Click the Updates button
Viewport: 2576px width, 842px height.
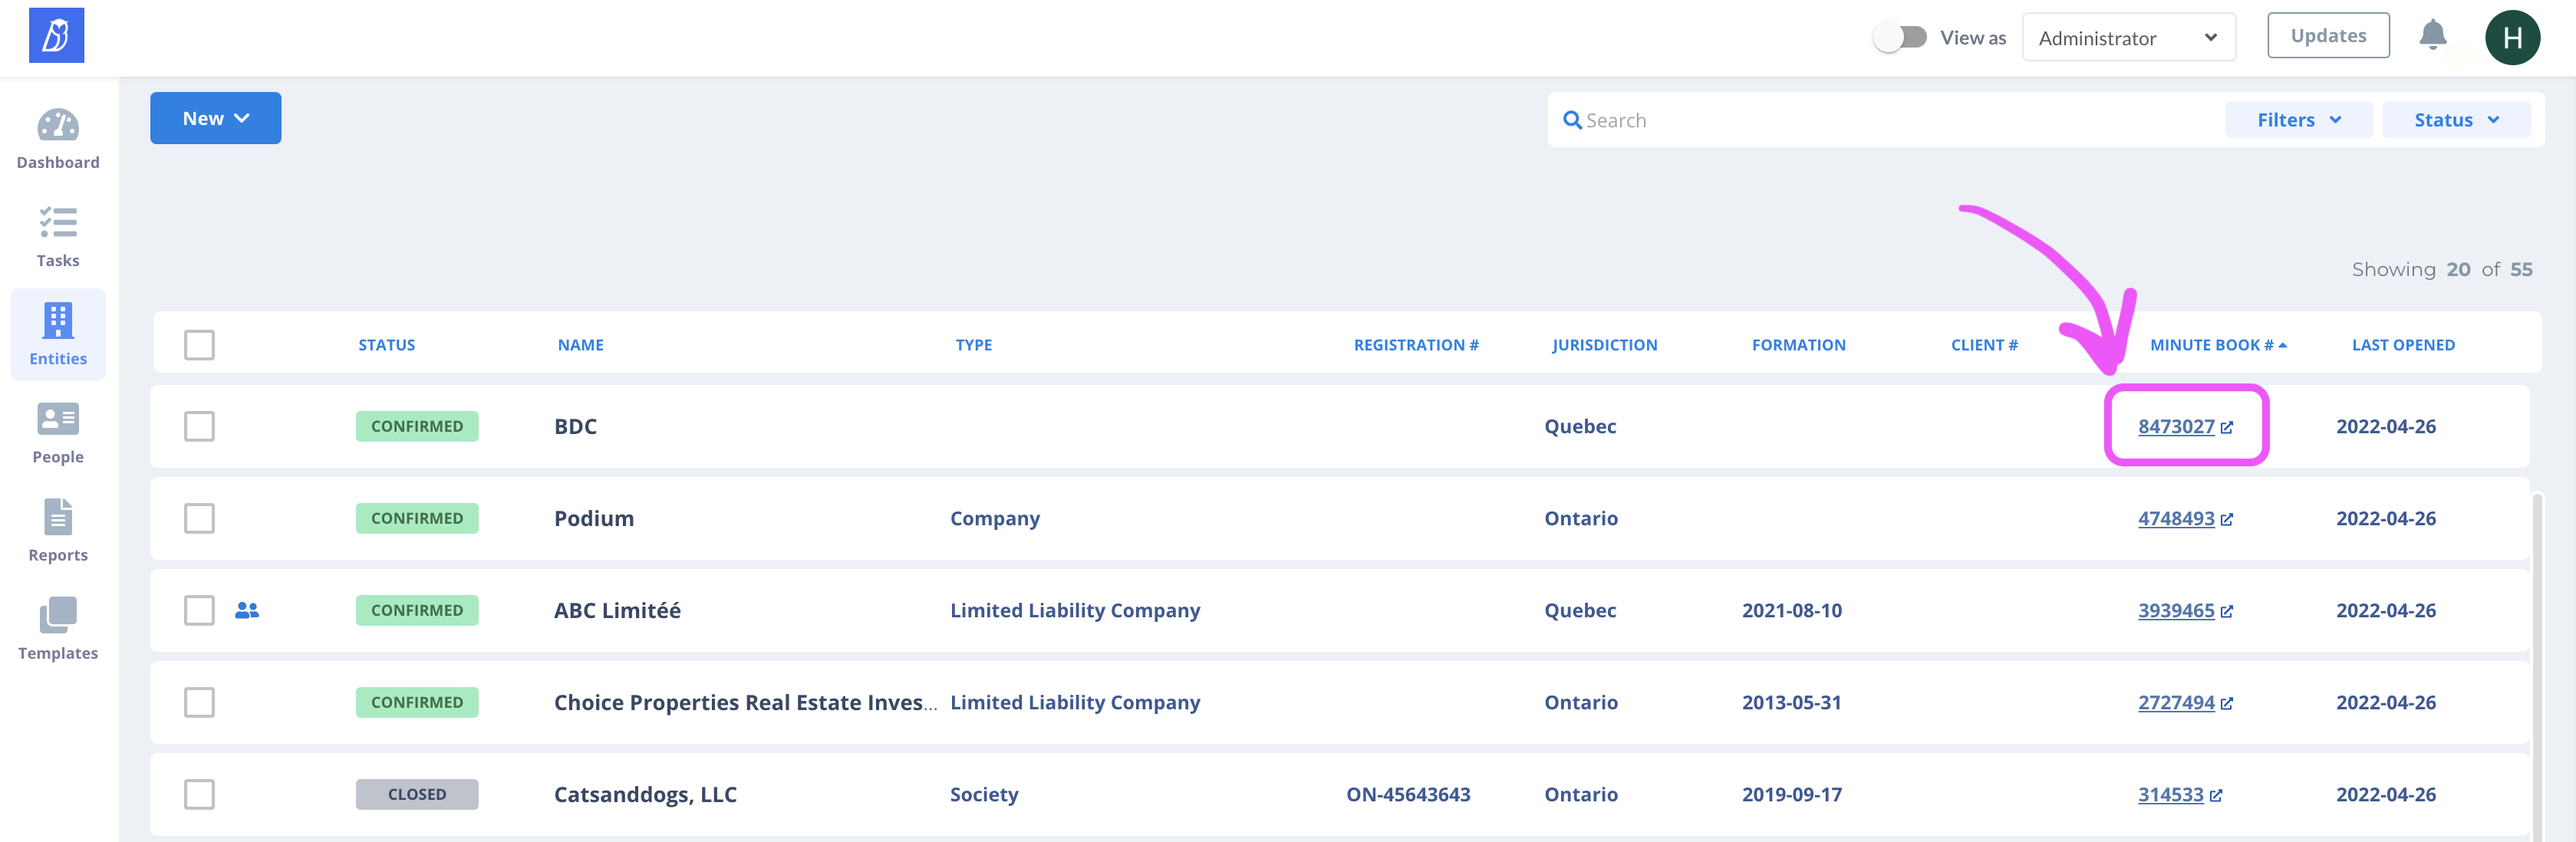coord(2327,36)
